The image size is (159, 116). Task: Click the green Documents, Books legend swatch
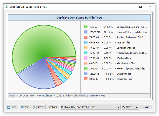(86, 27)
